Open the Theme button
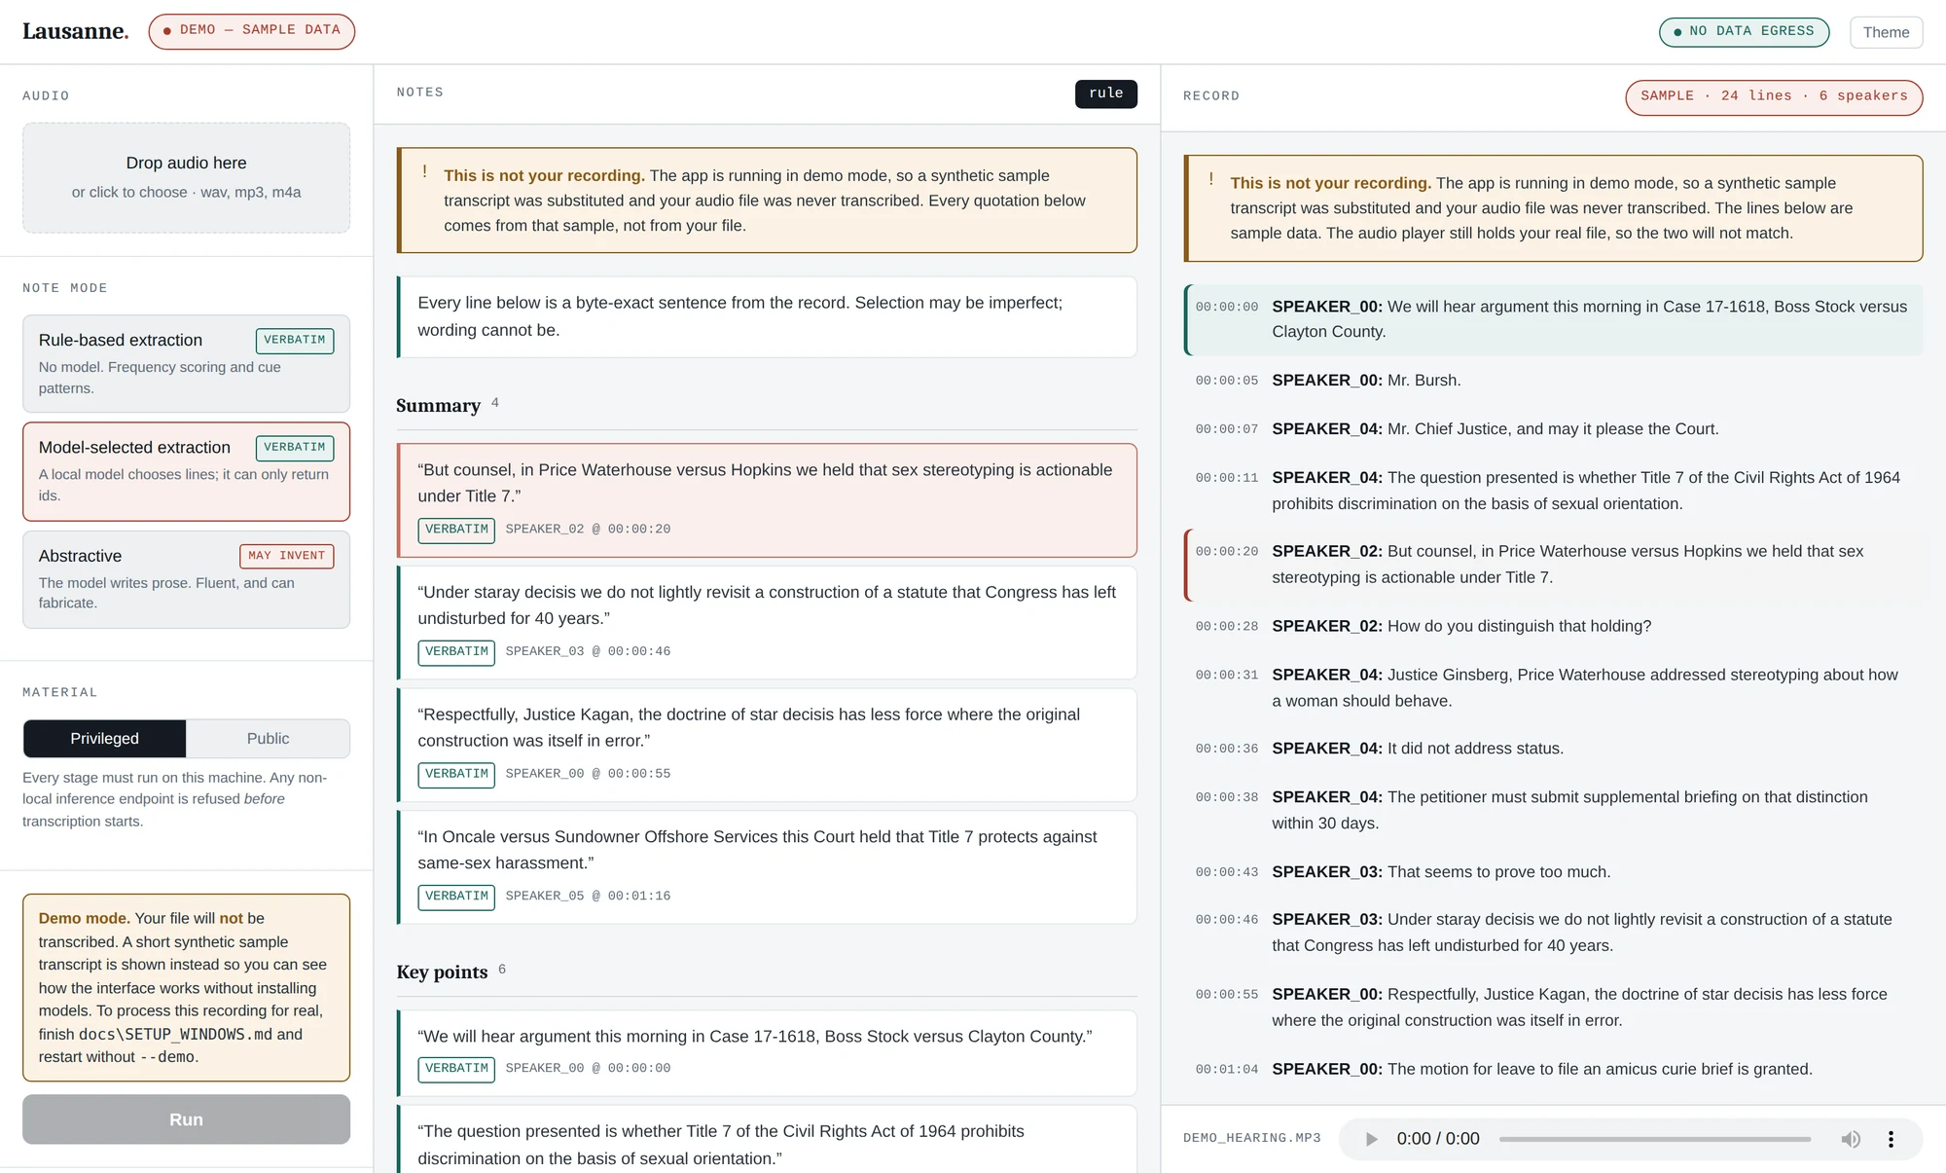1946x1173 pixels. (1886, 32)
